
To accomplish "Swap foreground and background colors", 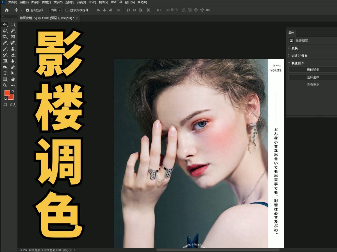I will pos(13,91).
